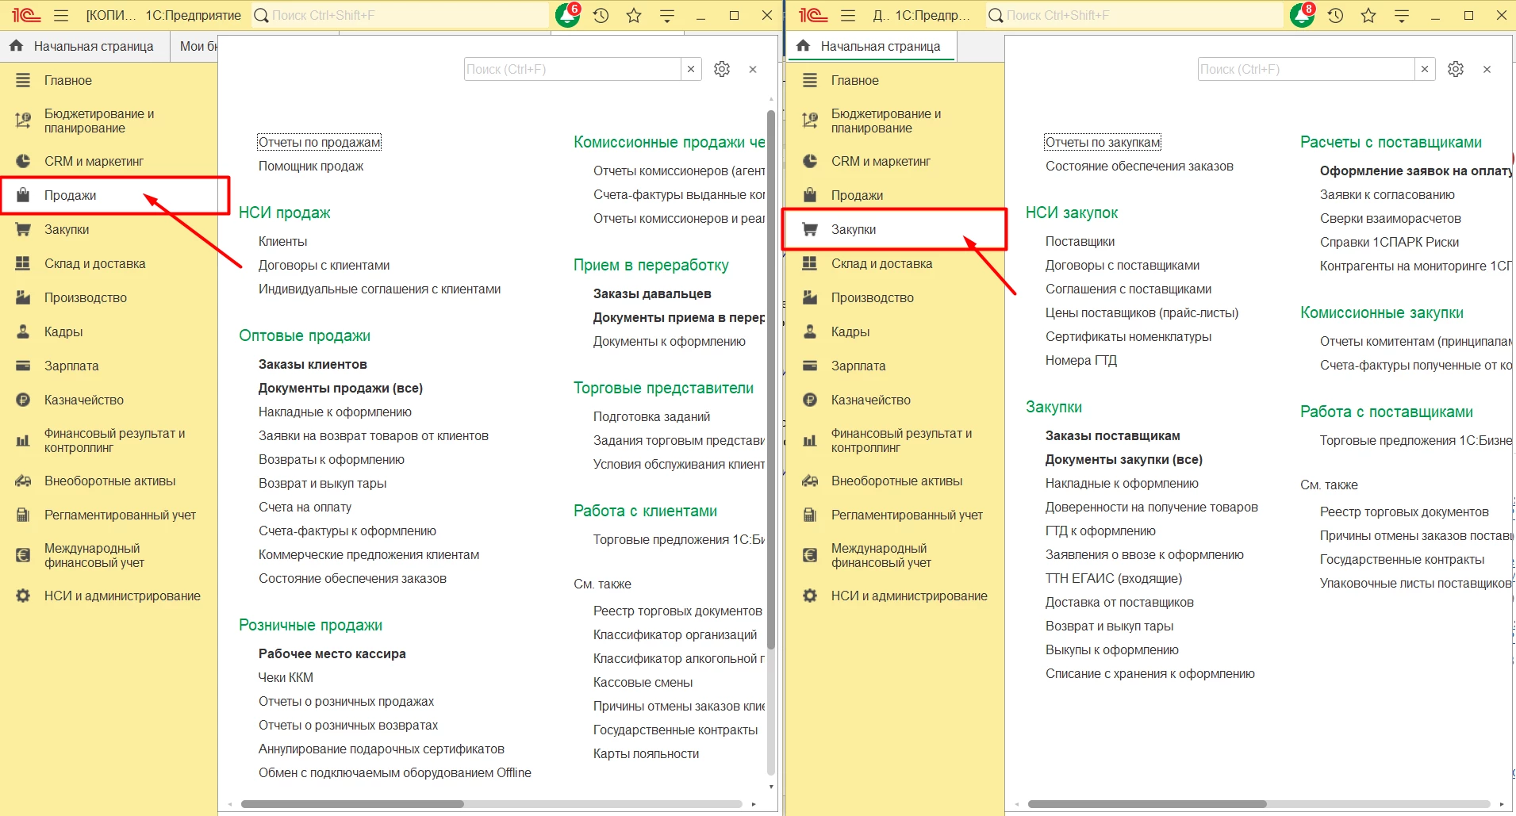Open Рабочее место кассира link
The width and height of the screenshot is (1516, 816).
tap(332, 653)
